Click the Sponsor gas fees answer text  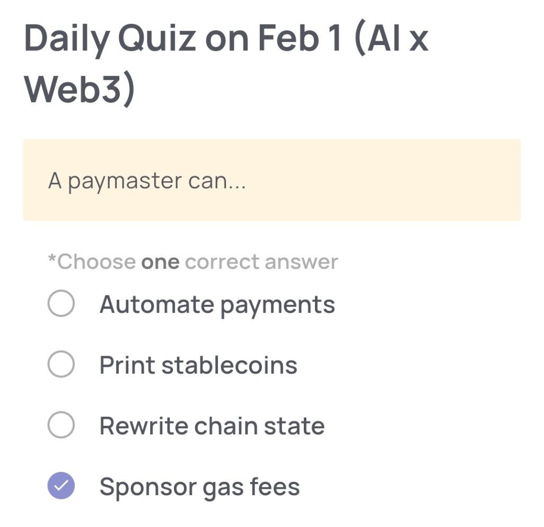199,486
